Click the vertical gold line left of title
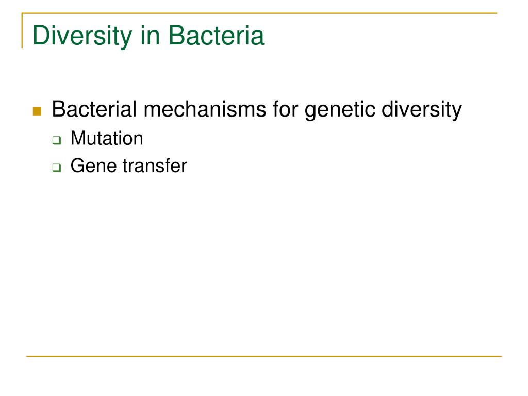 click(22, 30)
